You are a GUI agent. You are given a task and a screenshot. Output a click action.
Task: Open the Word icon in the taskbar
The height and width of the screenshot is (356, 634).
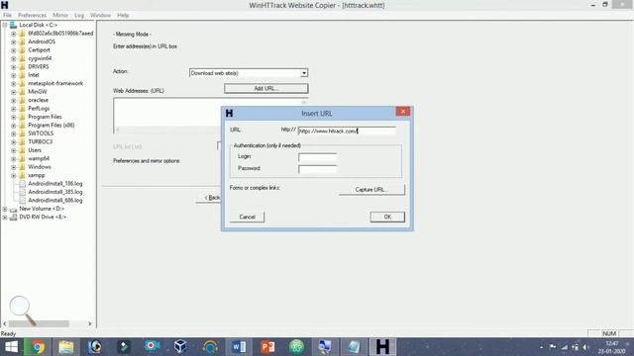239,347
